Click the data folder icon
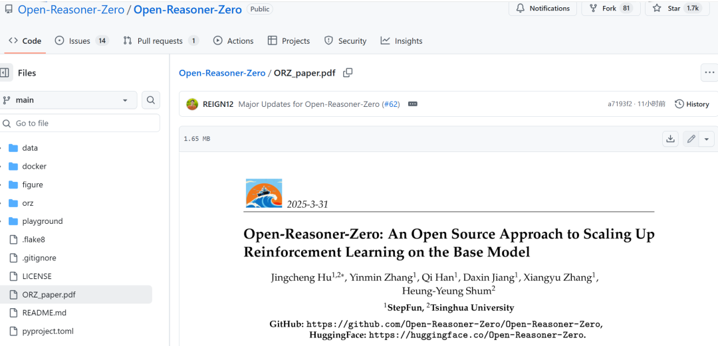This screenshot has width=718, height=346. click(13, 148)
